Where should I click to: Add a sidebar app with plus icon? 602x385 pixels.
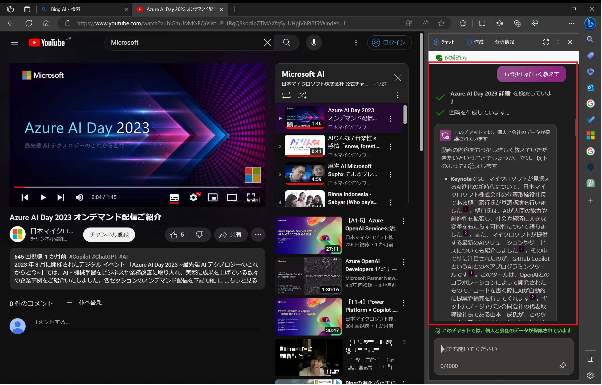point(590,201)
